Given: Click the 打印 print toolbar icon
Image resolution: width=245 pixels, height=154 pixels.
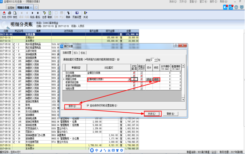Looking at the screenshot, I should pyautogui.click(x=10, y=15).
